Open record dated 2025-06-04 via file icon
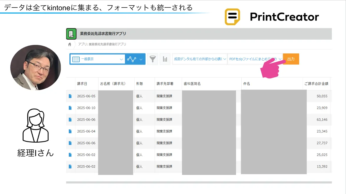Viewport: 346px width, 194px height. coord(70,131)
